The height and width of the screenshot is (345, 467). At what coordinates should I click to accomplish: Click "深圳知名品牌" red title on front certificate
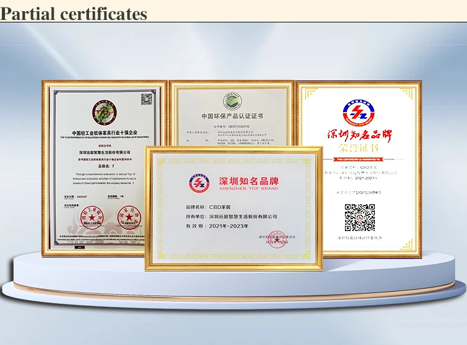click(x=248, y=181)
